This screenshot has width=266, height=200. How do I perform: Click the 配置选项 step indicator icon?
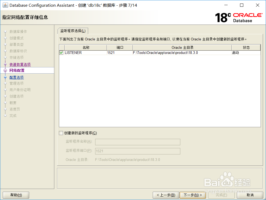pos(5,77)
